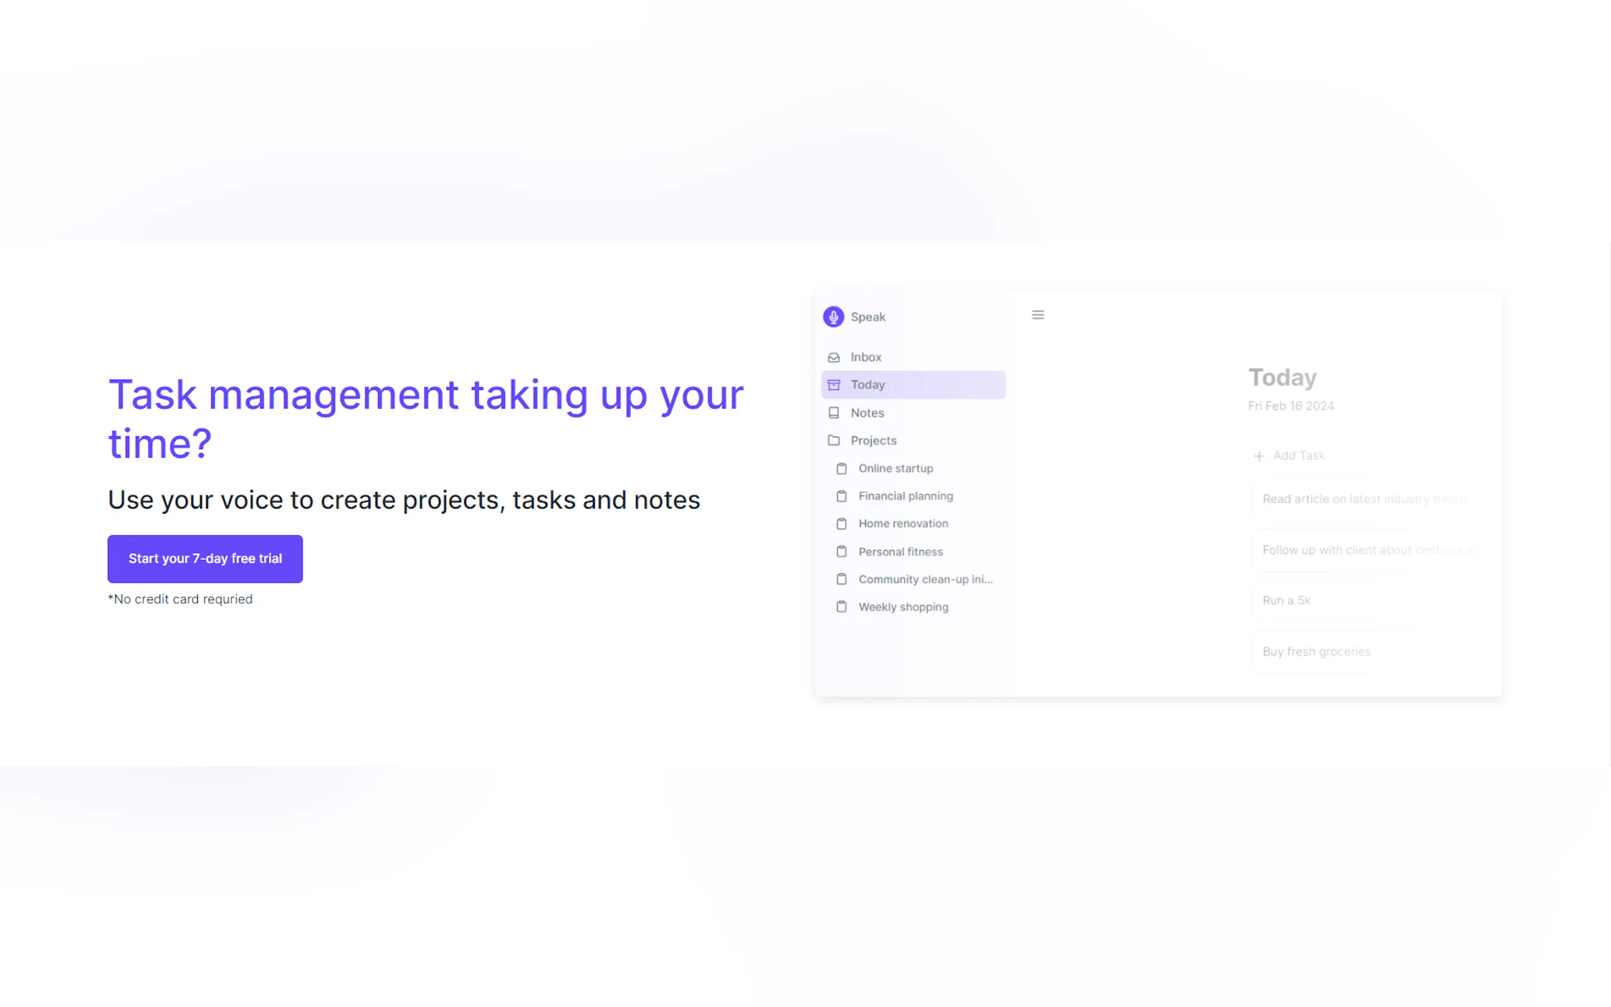The image size is (1611, 1007).
Task: Open the Home renovation project
Action: (x=903, y=524)
